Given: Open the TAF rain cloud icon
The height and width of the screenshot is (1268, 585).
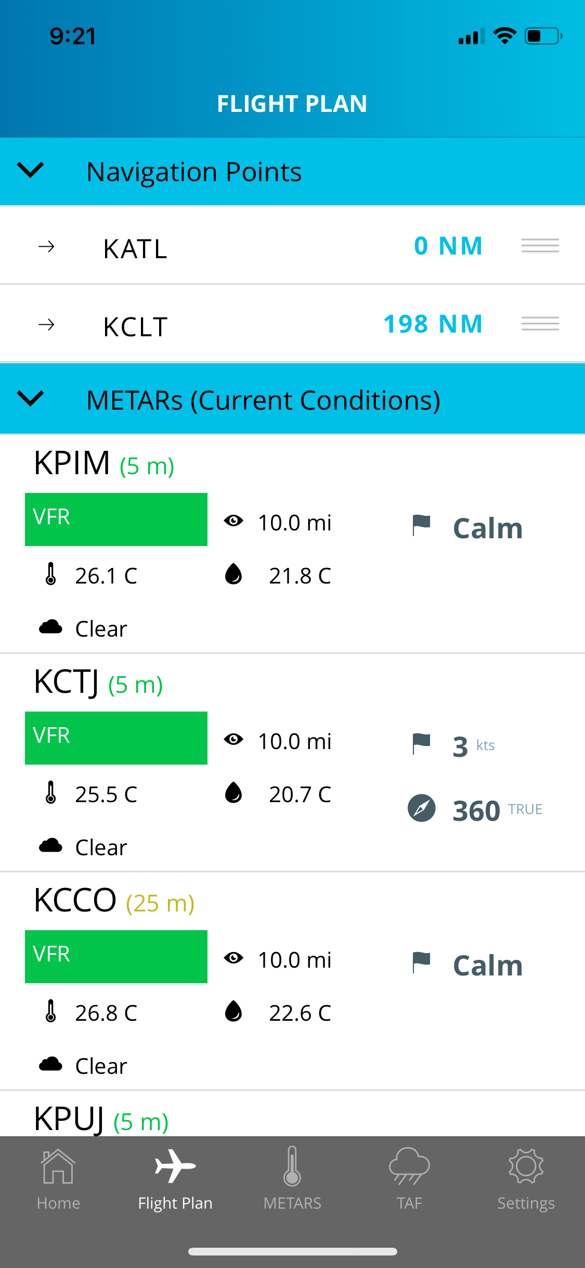Looking at the screenshot, I should (409, 1165).
